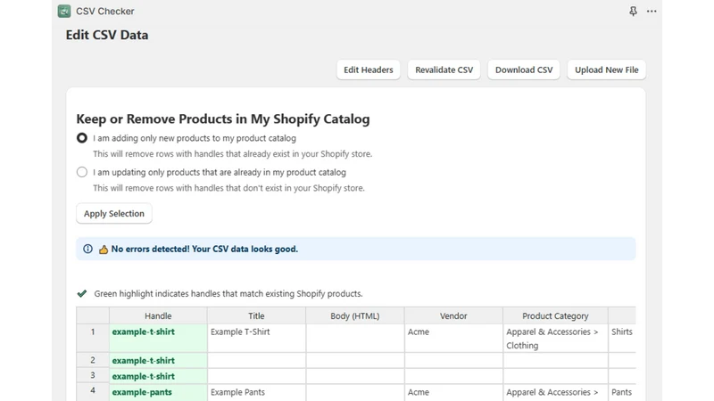Click Acme vendor cell in row 4
This screenshot has height=401, width=714.
453,392
